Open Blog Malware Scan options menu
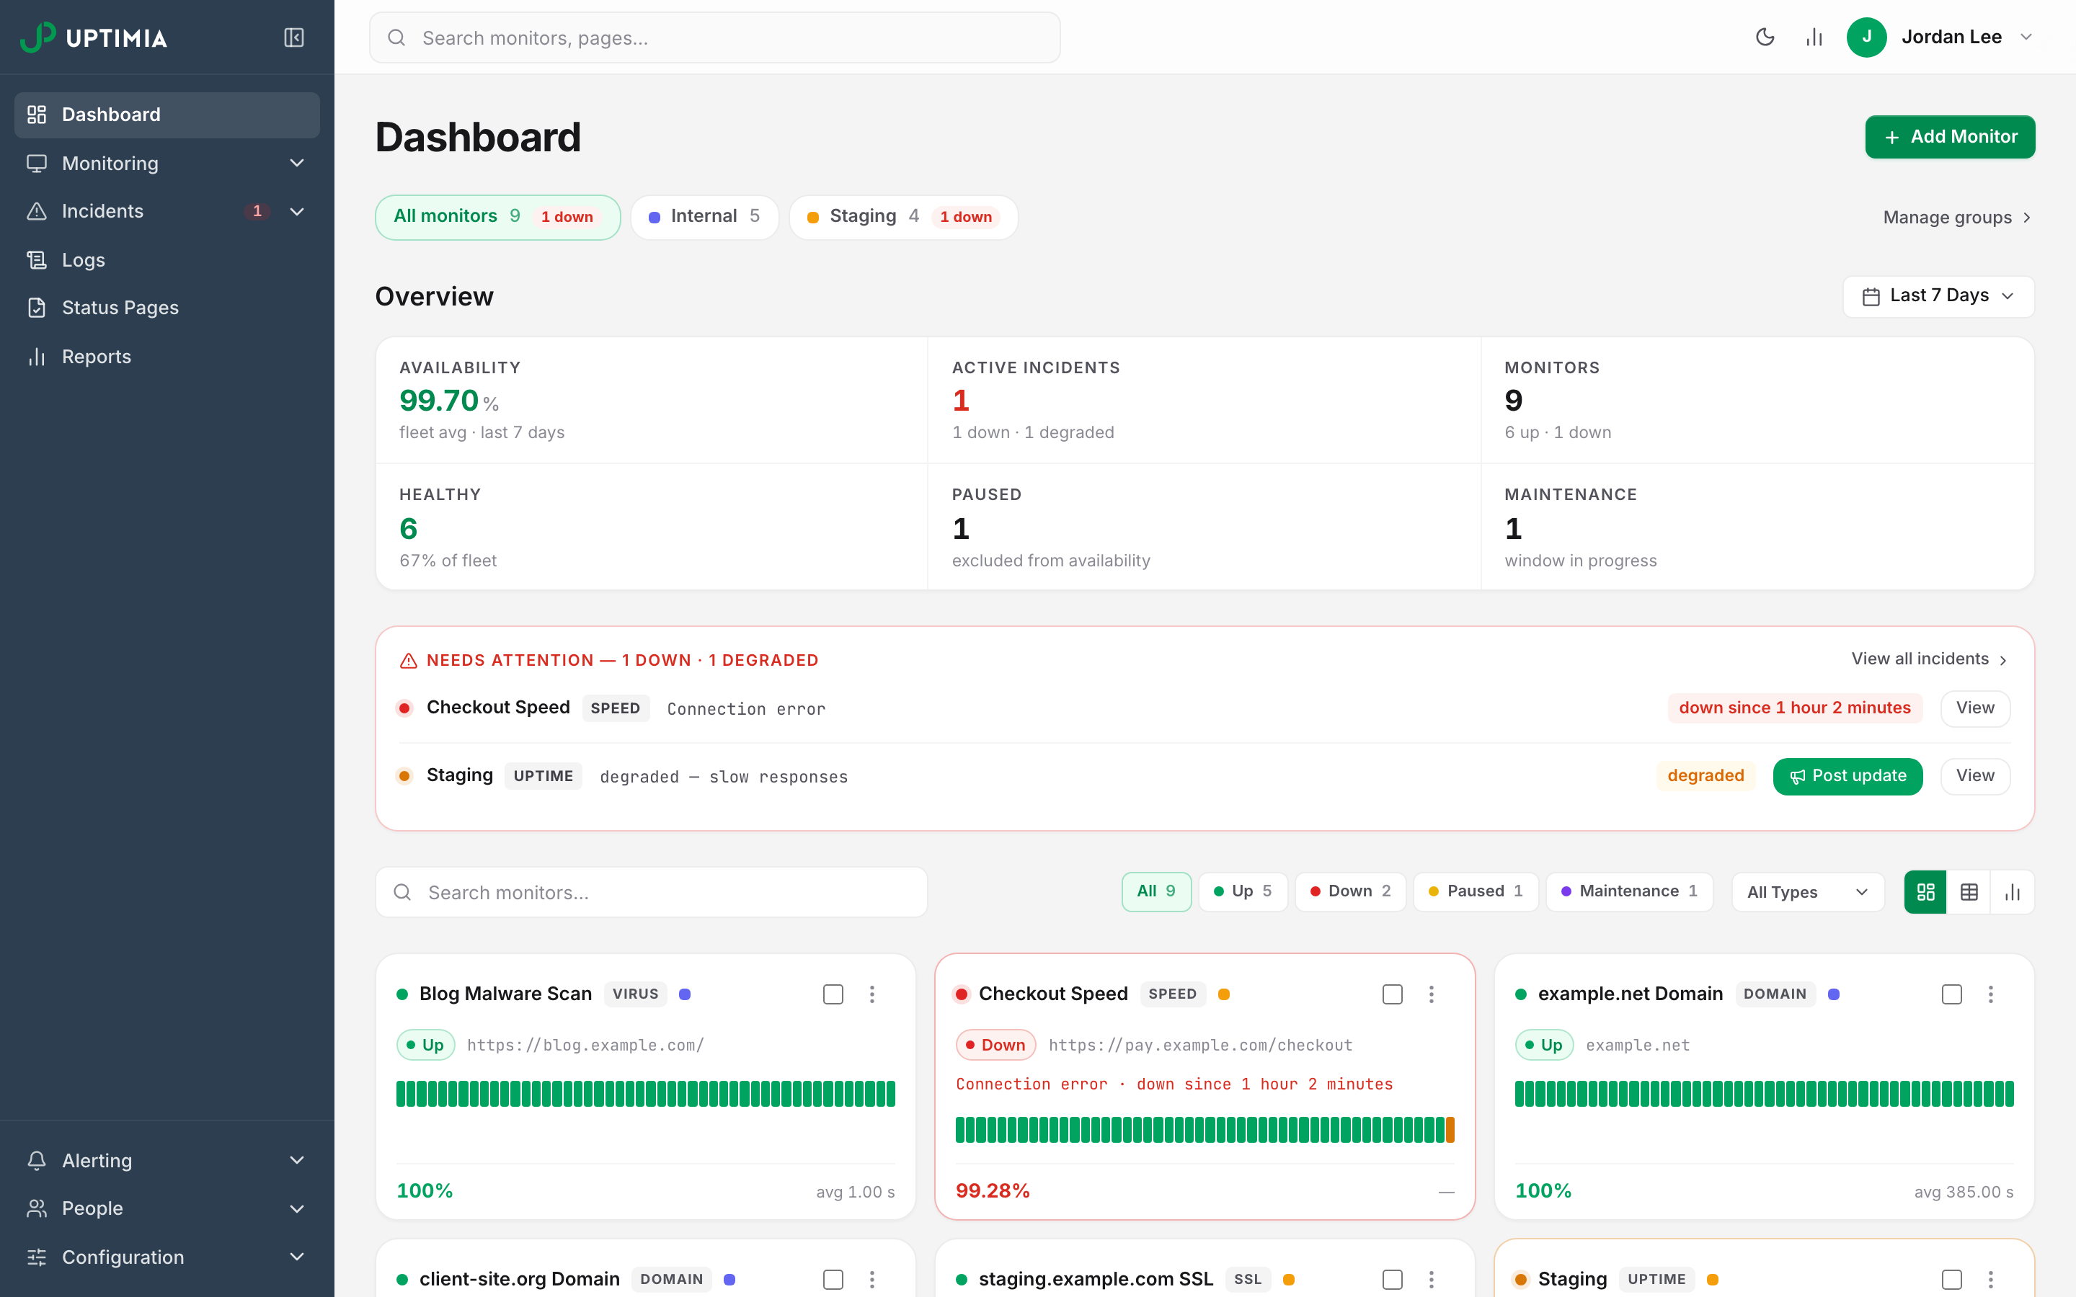The image size is (2076, 1297). pyautogui.click(x=871, y=994)
